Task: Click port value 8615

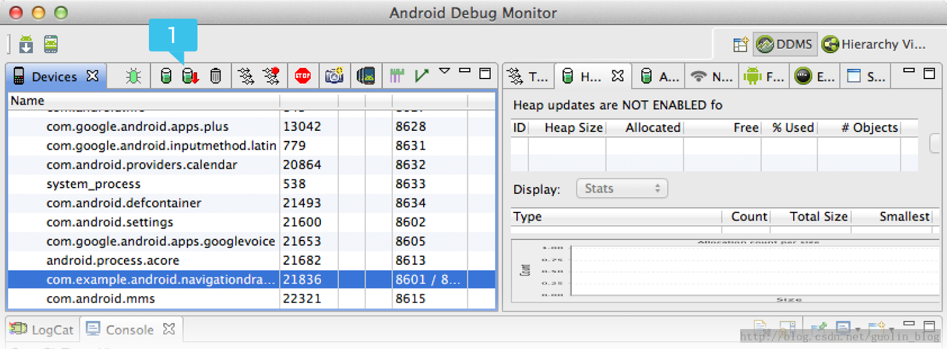Action: (x=411, y=299)
